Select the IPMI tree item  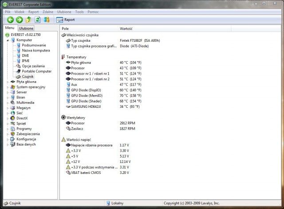click(x=26, y=61)
